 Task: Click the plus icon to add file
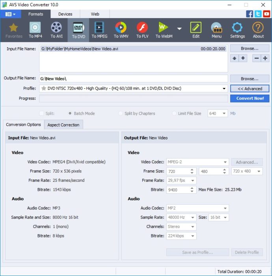265,58
